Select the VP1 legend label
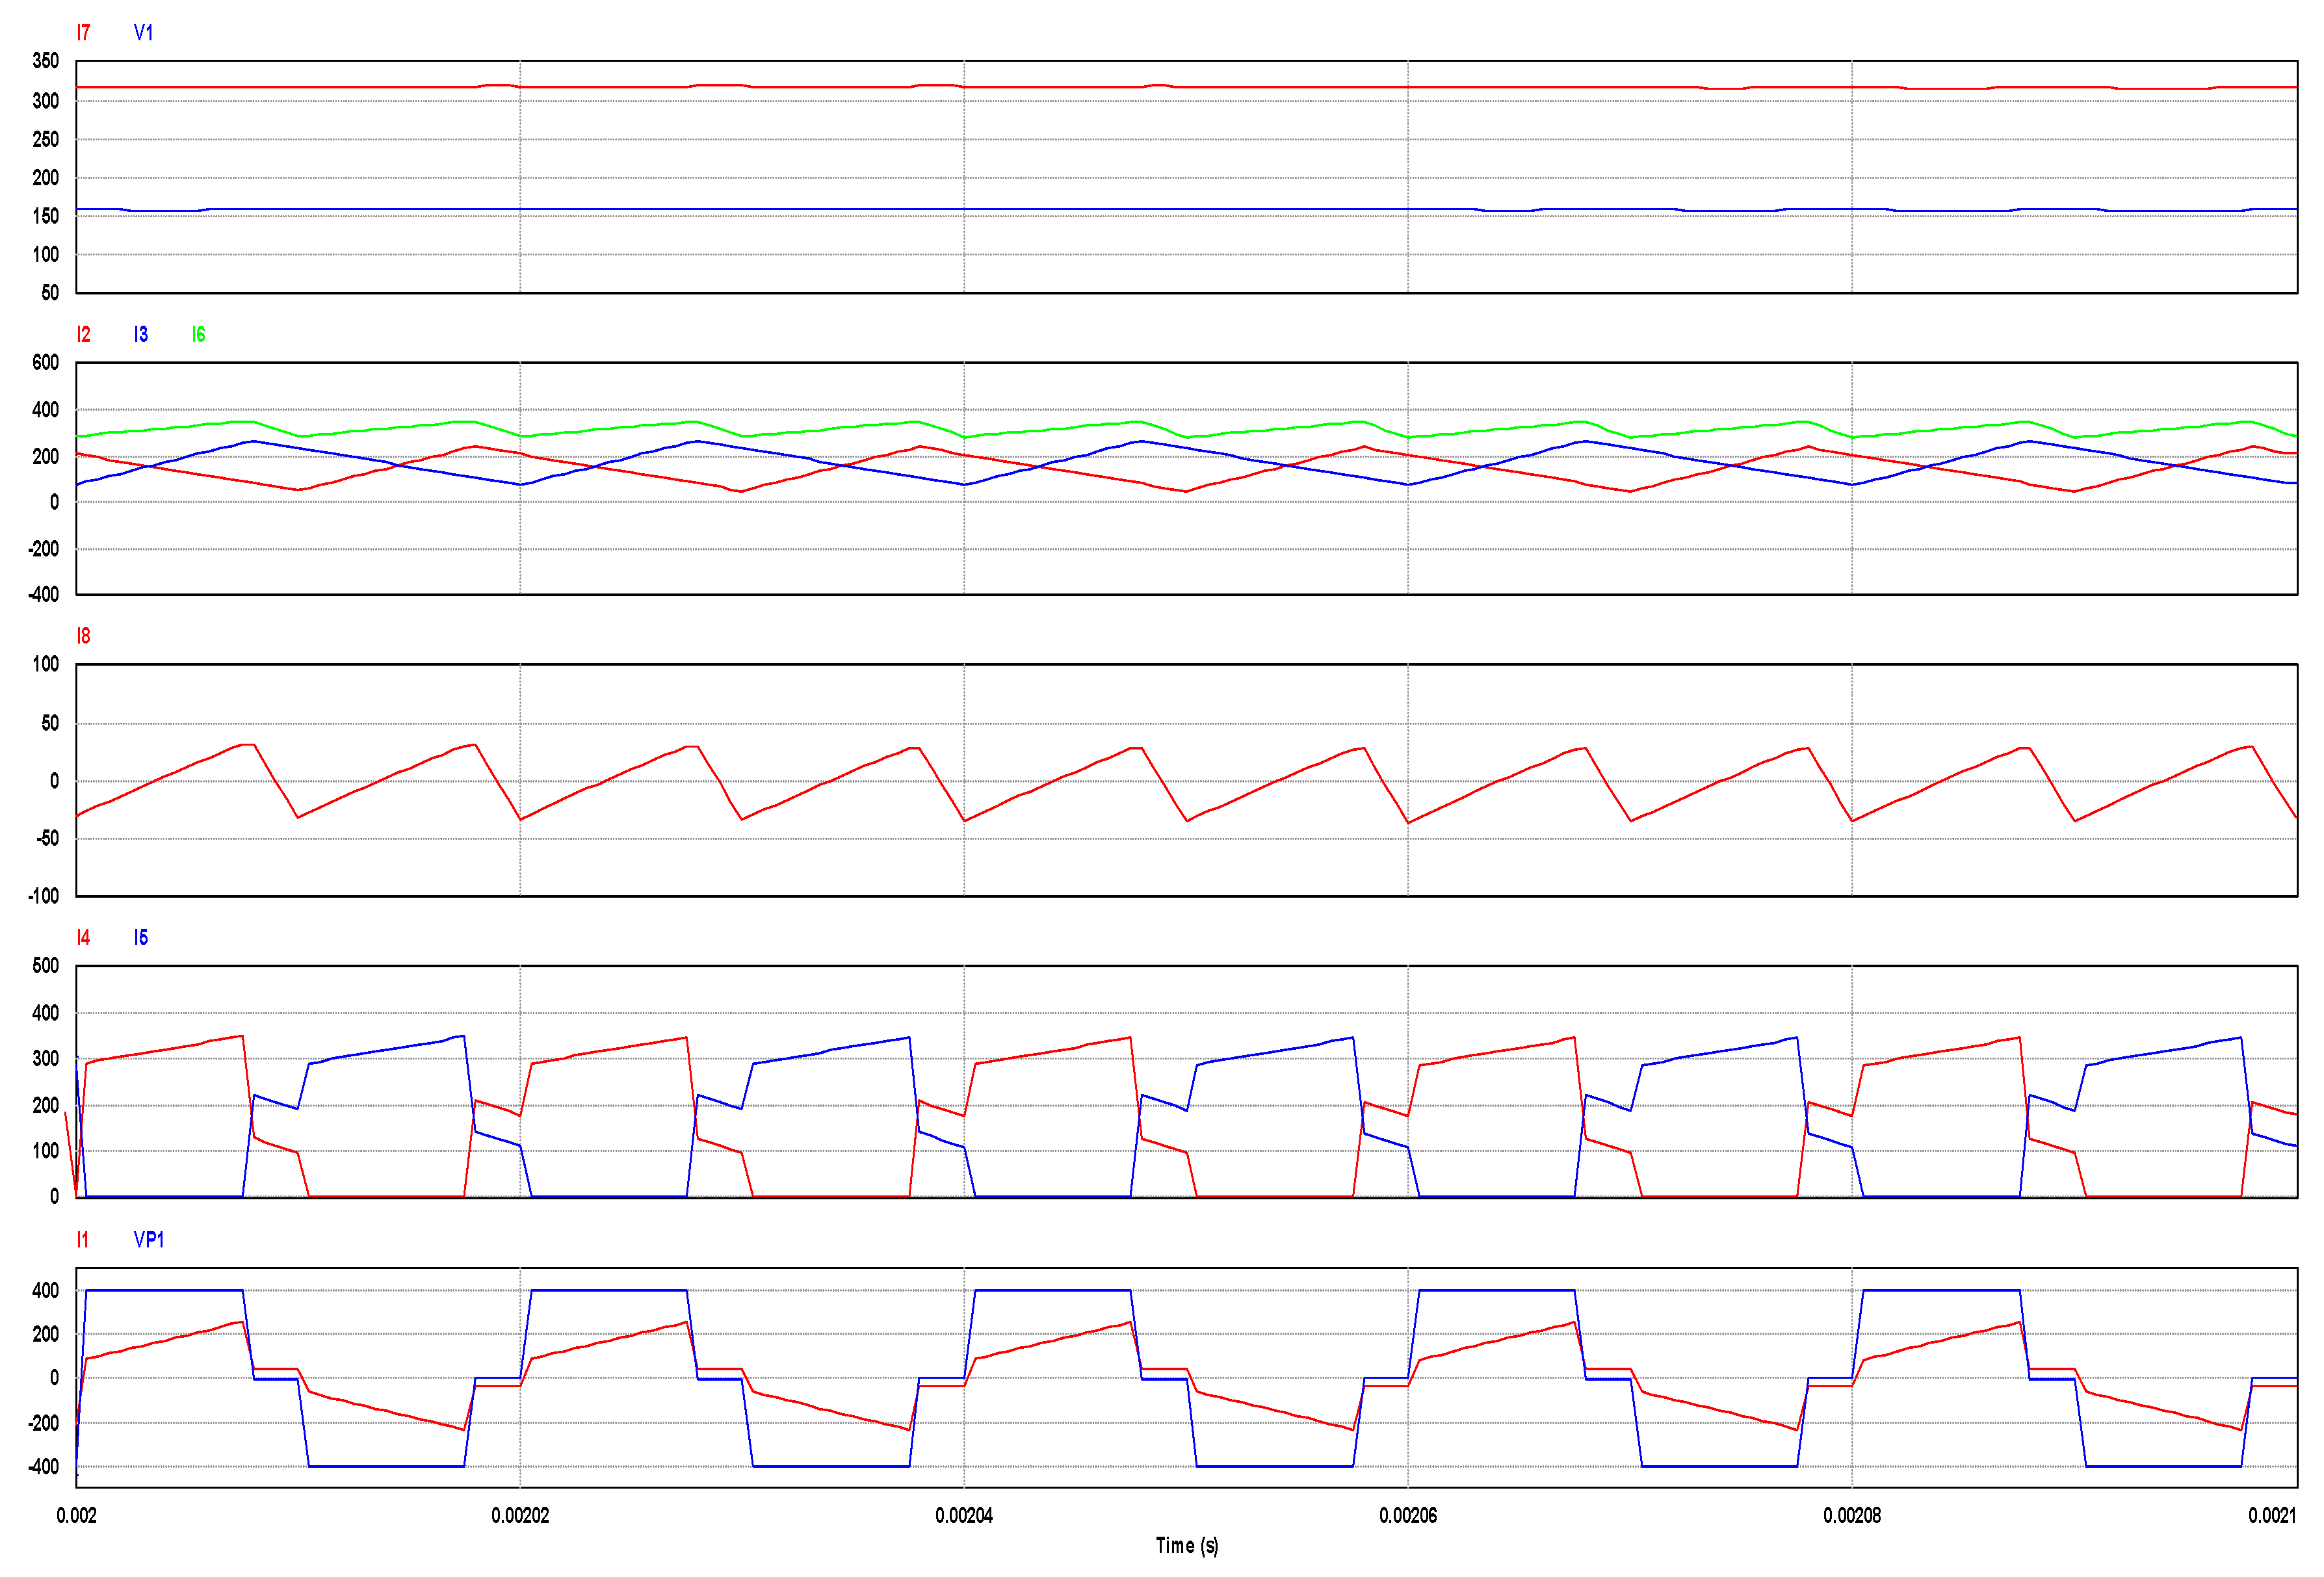Viewport: 2324px width, 1577px height. pyautogui.click(x=148, y=1240)
